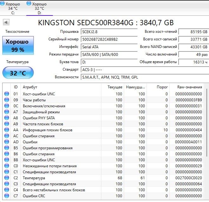Click the Атрибут column header
This screenshot has width=209, height=202.
point(61,87)
